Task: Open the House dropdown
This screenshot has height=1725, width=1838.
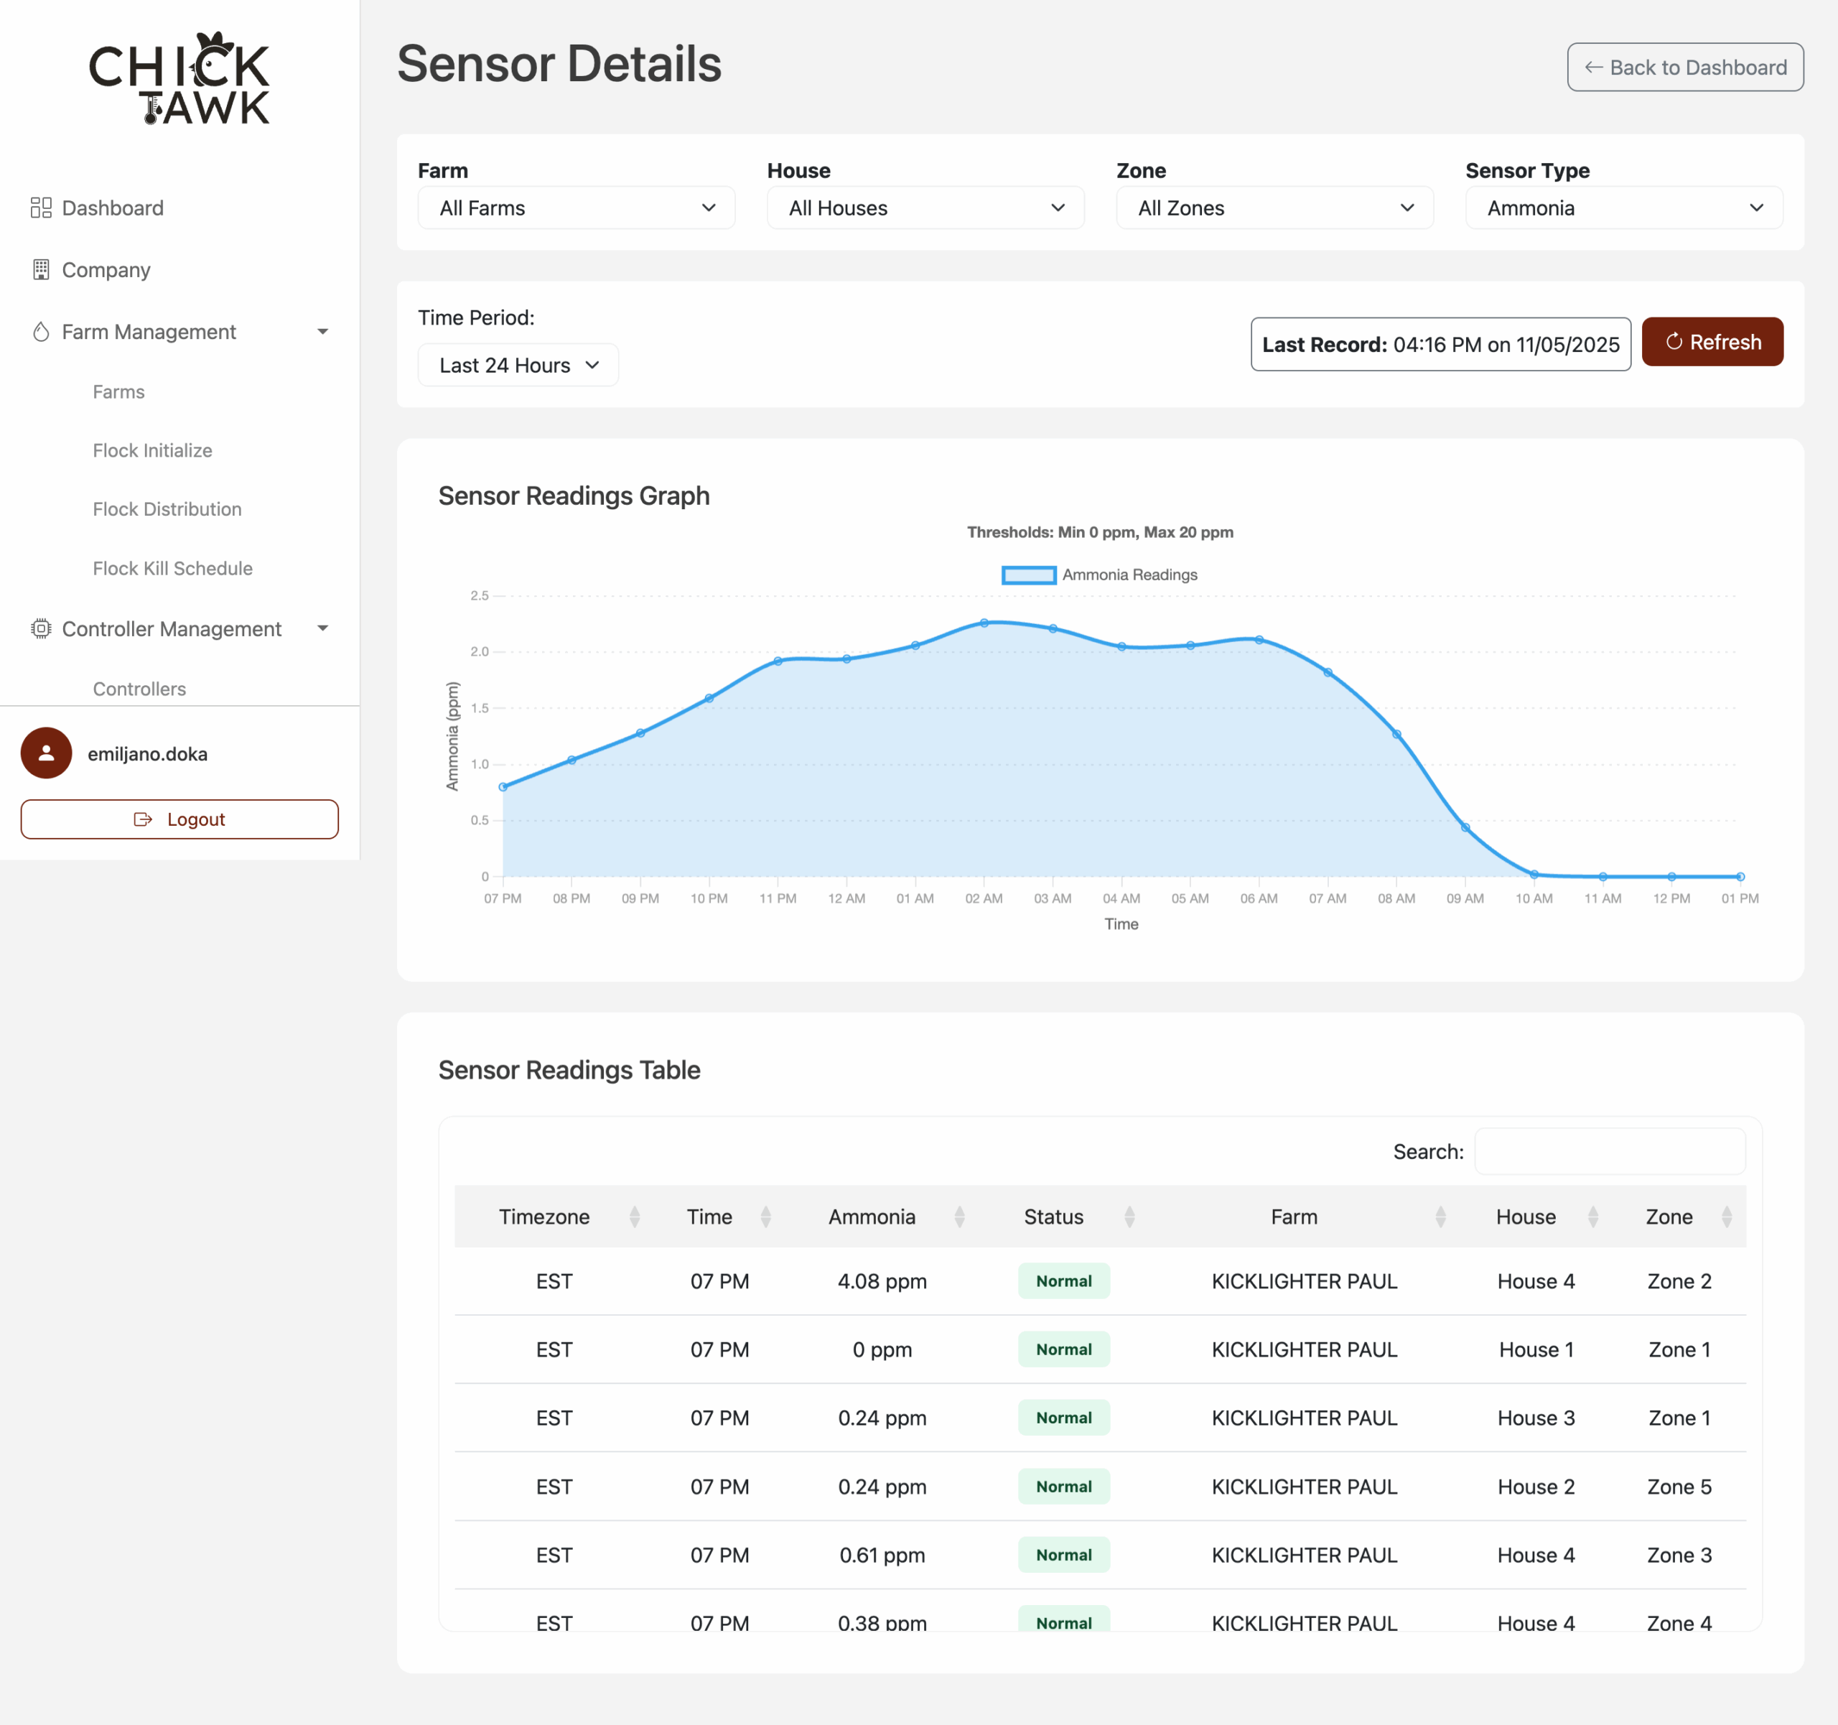Action: pos(925,207)
